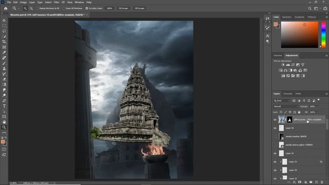Add a Levels adjustment
The image size is (329, 185).
tap(288, 65)
